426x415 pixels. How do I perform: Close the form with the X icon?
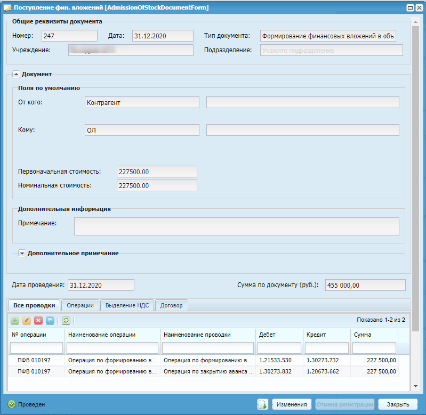click(419, 7)
